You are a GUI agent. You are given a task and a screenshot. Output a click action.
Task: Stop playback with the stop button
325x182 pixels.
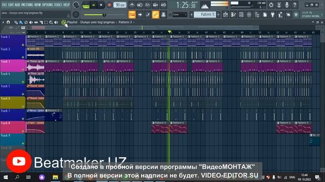pyautogui.click(x=101, y=5)
